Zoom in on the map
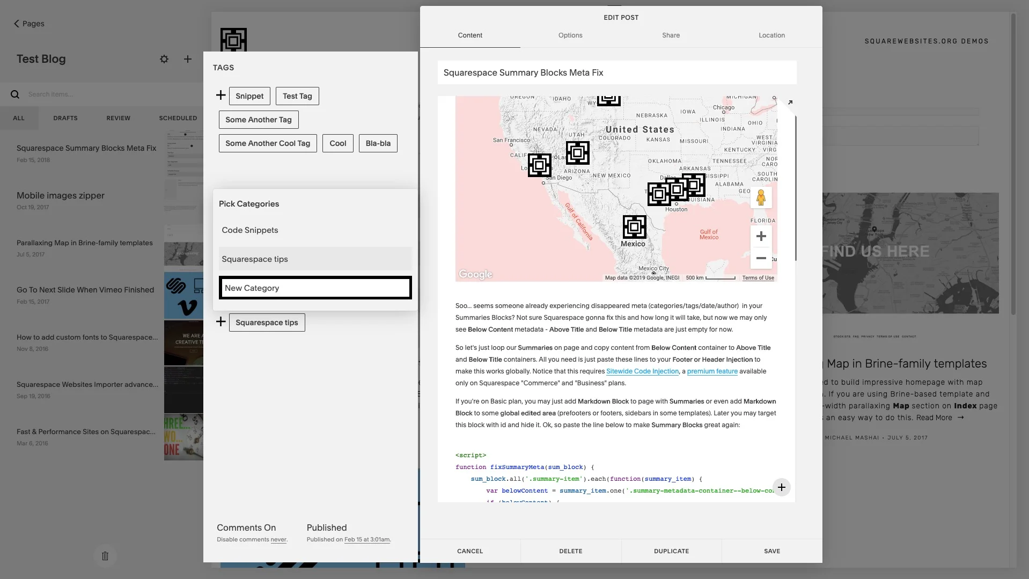1029x579 pixels. tap(761, 236)
